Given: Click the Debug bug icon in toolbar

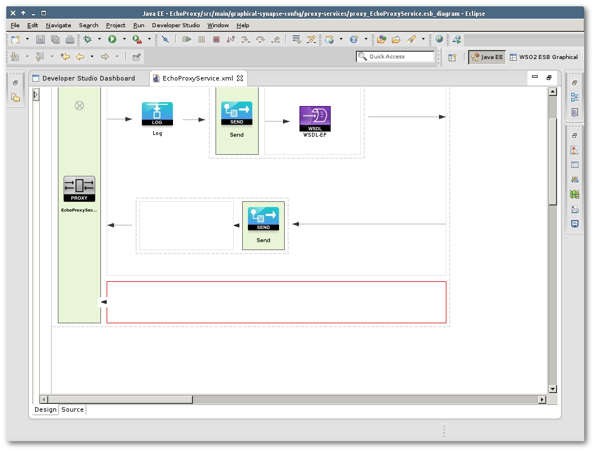Looking at the screenshot, I should [88, 39].
